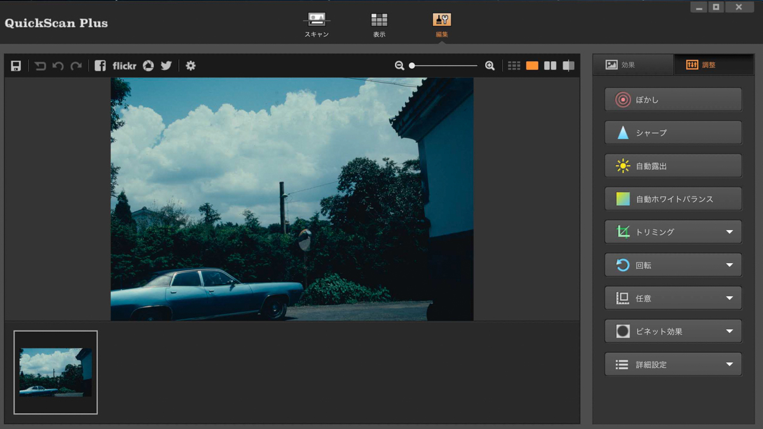Image resolution: width=763 pixels, height=429 pixels.
Task: Expand the 任意 options
Action: click(673, 298)
